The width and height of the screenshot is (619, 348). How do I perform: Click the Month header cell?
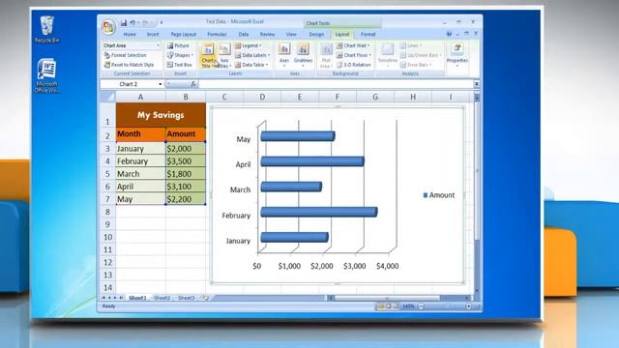point(140,134)
